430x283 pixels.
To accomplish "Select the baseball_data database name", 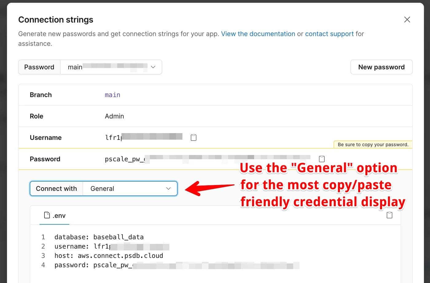I will [118, 237].
